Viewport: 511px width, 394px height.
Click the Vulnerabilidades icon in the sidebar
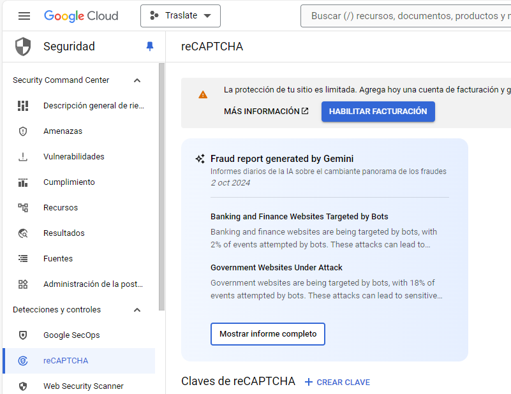(23, 157)
